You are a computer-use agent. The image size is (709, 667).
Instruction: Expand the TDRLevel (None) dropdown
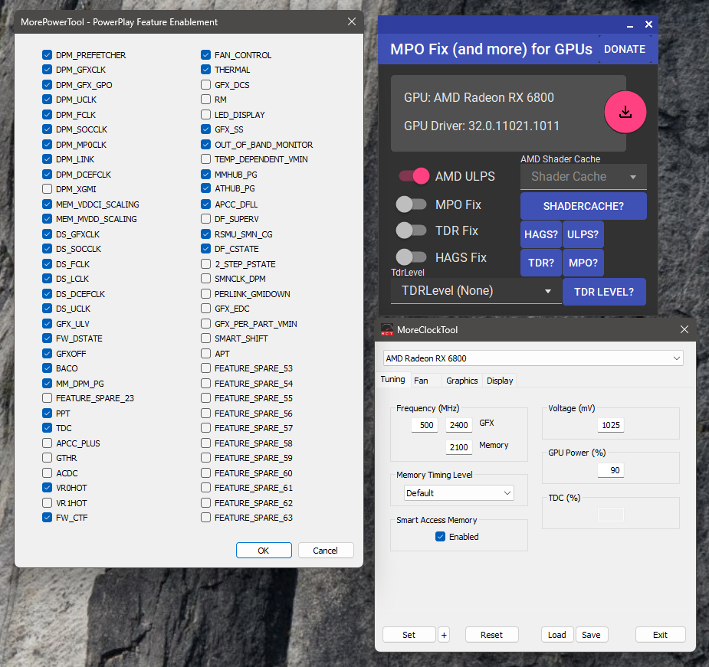point(476,291)
